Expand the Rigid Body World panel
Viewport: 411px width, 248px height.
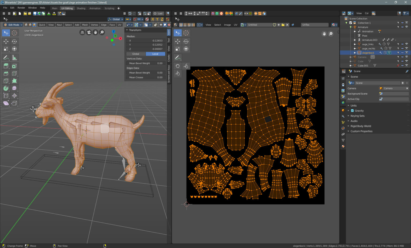(x=360, y=126)
